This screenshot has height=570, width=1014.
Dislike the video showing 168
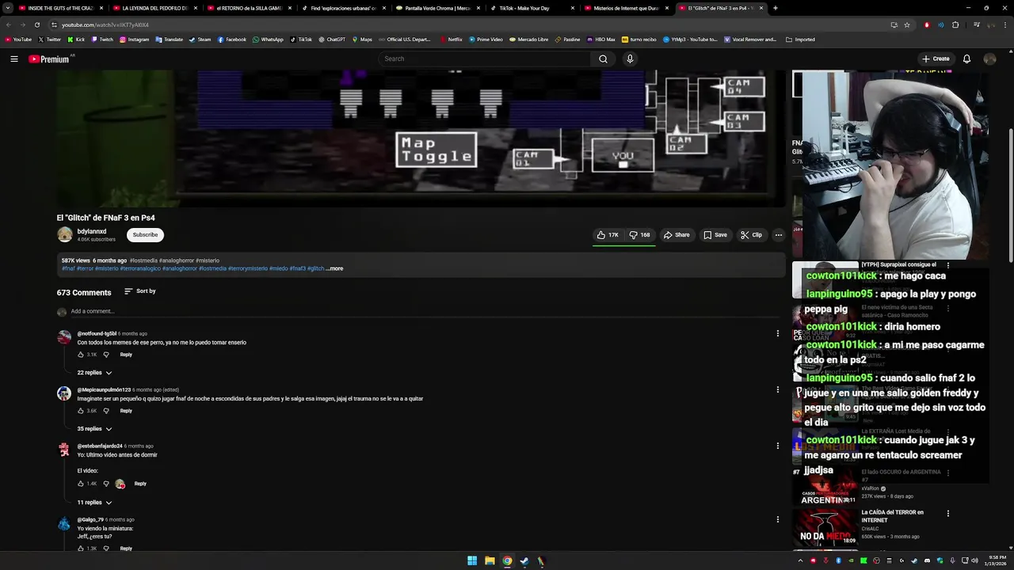click(640, 235)
